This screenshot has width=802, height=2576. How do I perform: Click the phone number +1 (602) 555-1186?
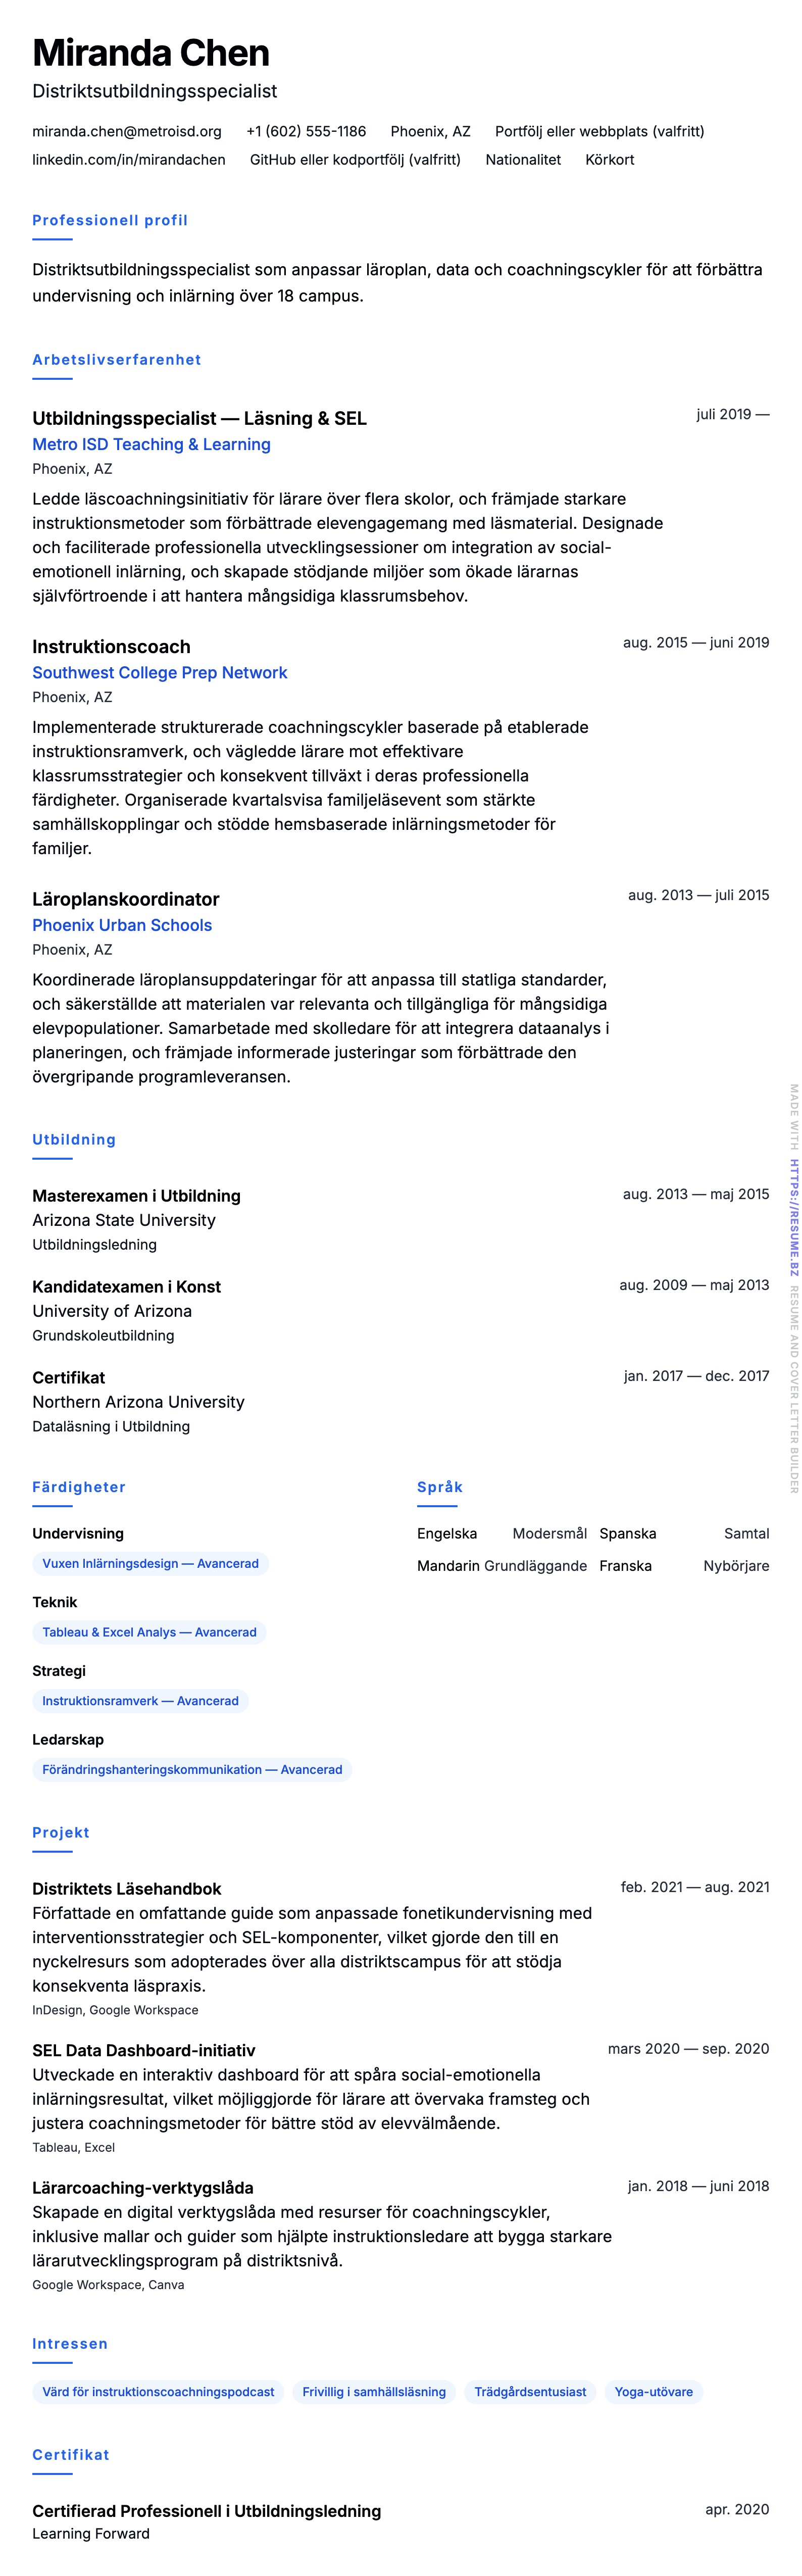(x=306, y=131)
